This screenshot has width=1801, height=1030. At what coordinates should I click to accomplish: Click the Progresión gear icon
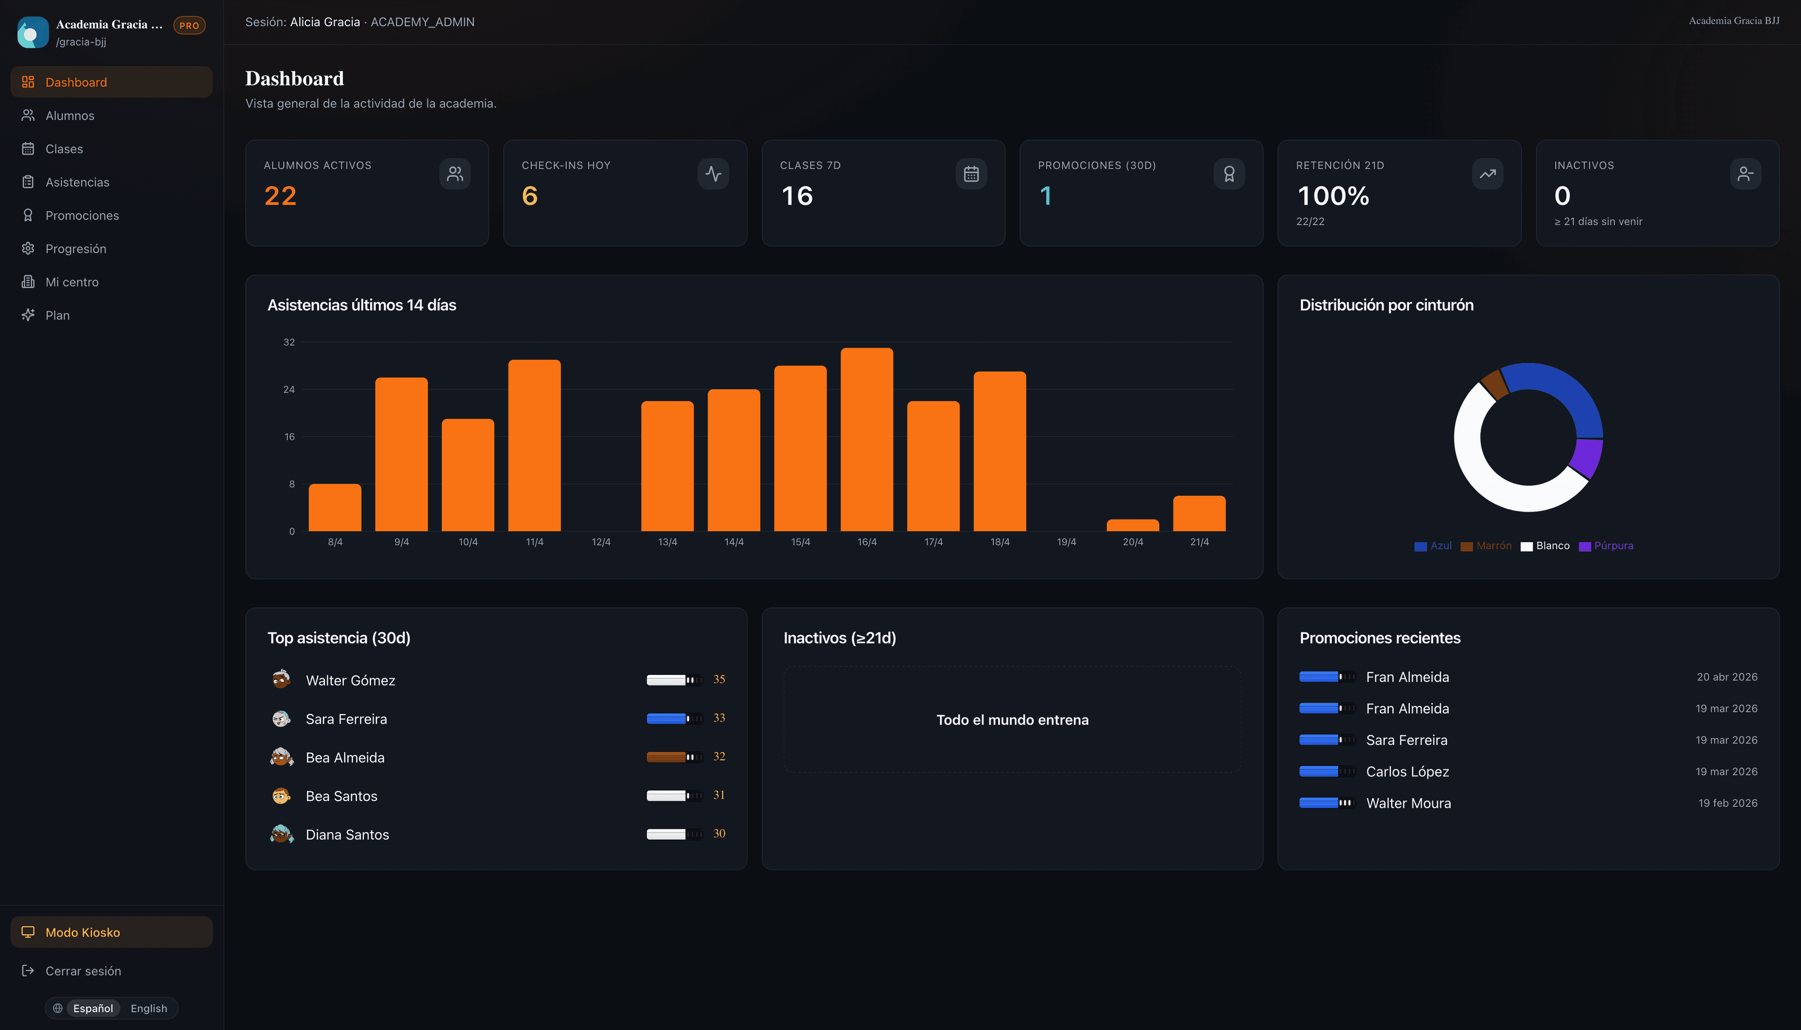click(x=28, y=248)
